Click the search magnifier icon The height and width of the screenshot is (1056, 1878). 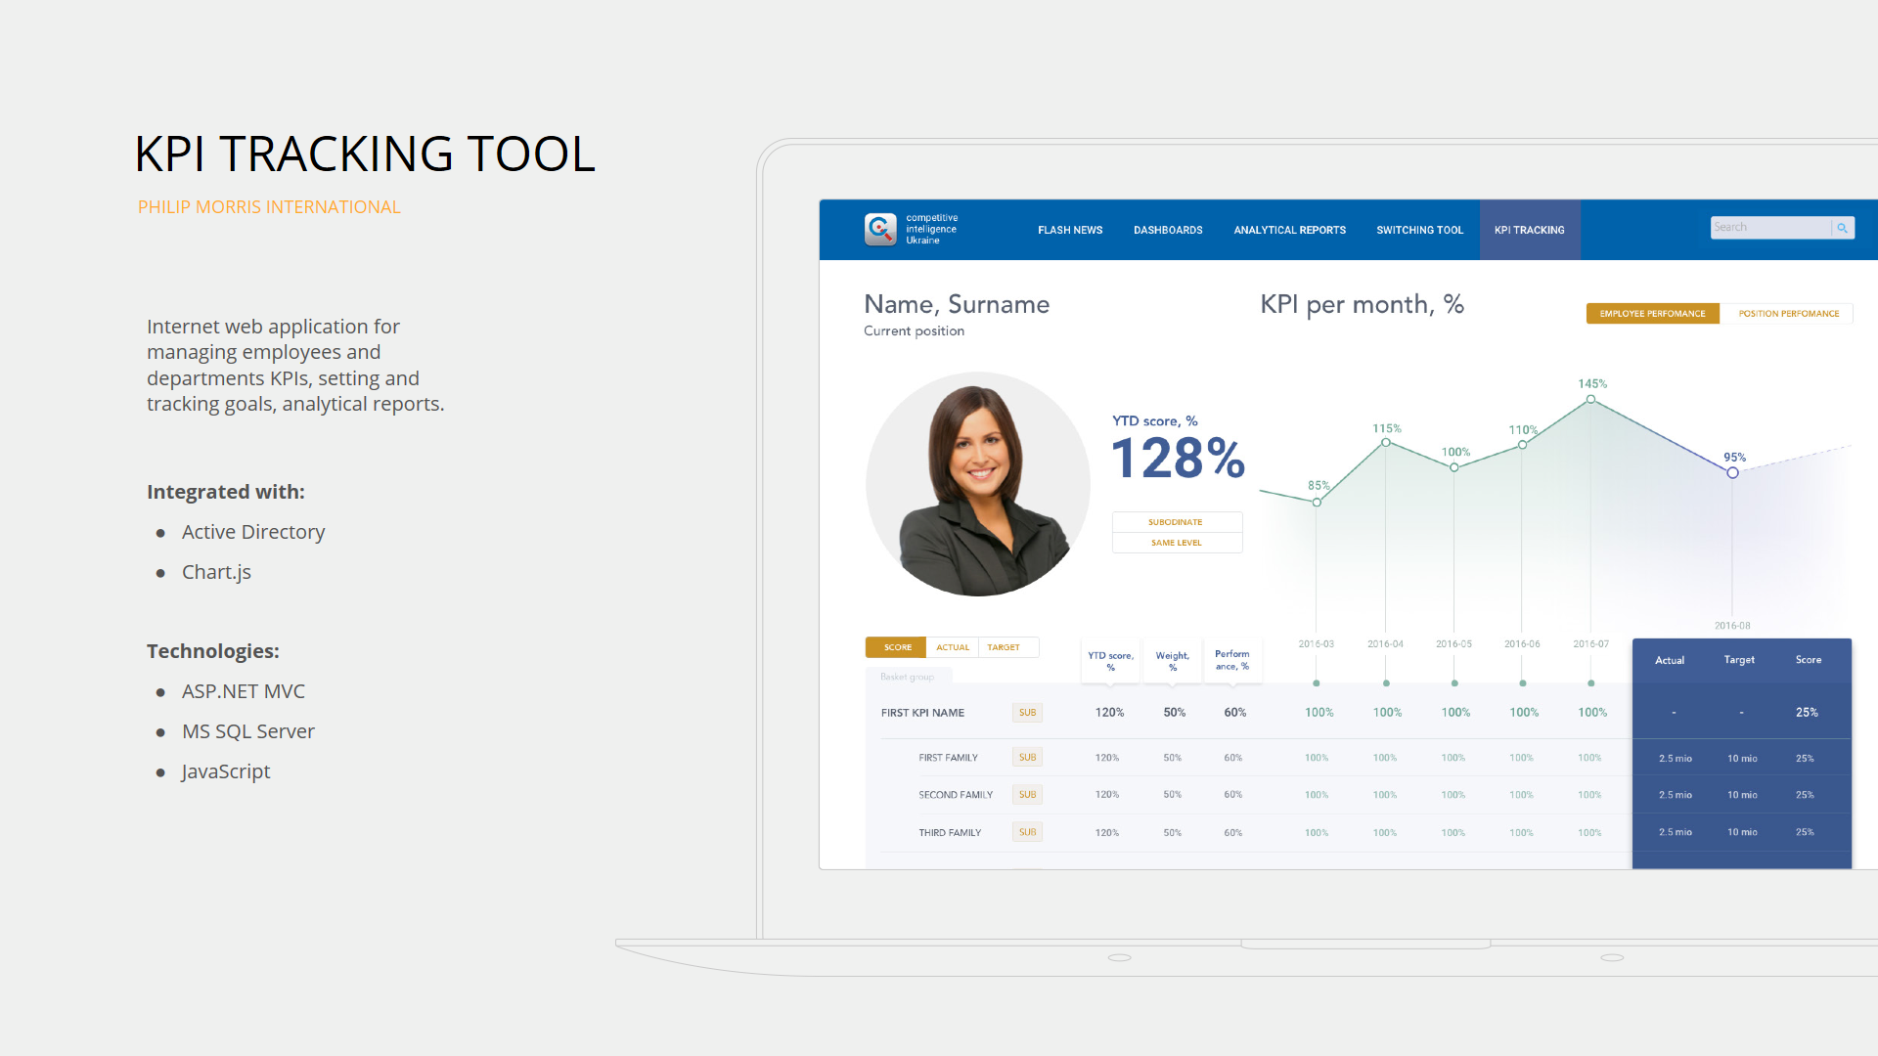tap(1843, 230)
